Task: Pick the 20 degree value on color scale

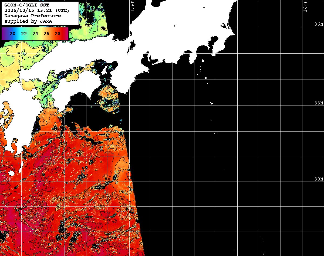Action: pos(12,34)
